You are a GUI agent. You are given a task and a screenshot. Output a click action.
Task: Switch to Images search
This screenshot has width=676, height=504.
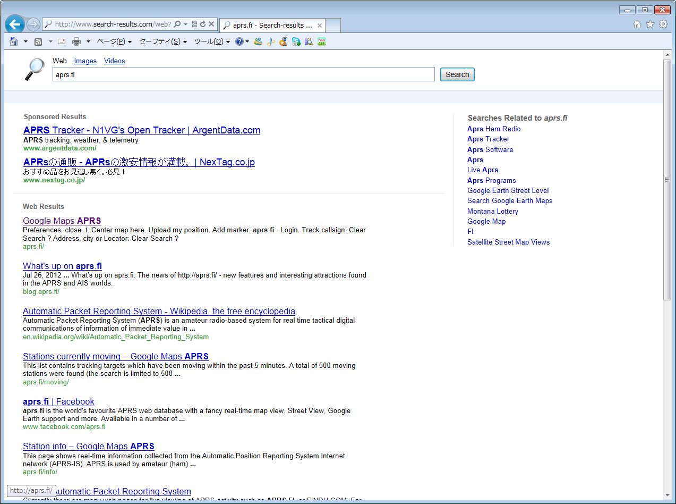pos(85,61)
